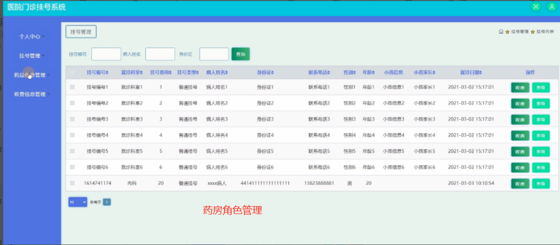Check the row for 挂号编号5
This screenshot has width=560, height=245.
[72, 151]
